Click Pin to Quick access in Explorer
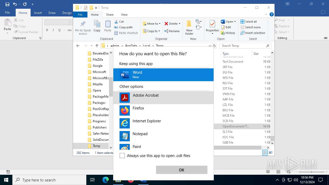The width and height of the screenshot is (329, 185). pyautogui.click(x=83, y=28)
